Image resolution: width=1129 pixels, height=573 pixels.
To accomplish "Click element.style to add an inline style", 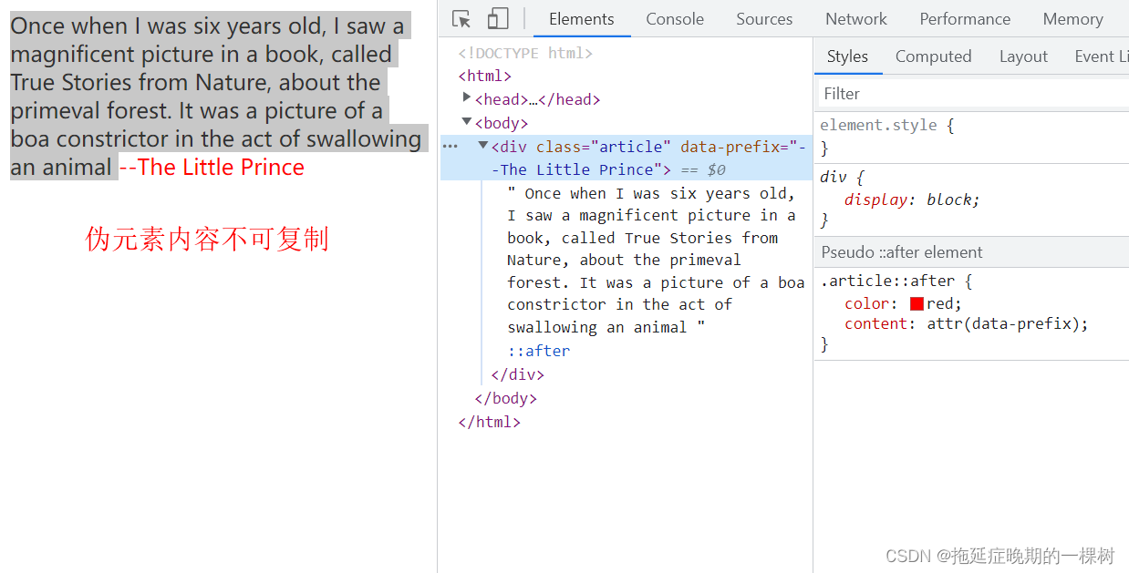I will pyautogui.click(x=865, y=124).
